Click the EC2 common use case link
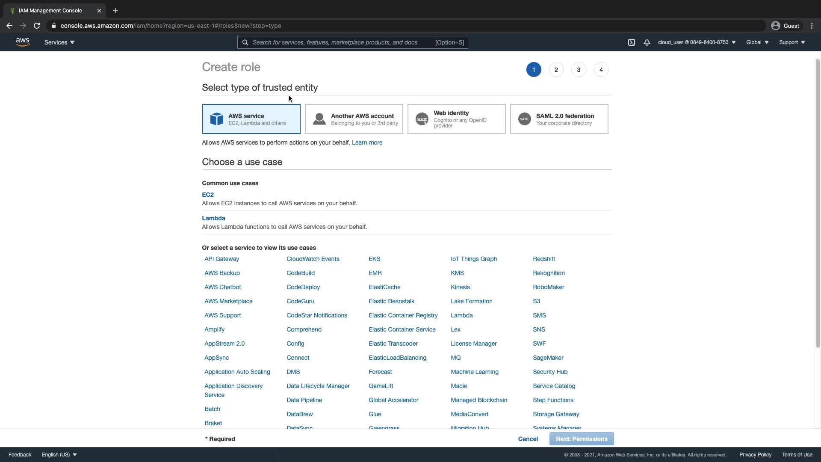The width and height of the screenshot is (821, 462). 208,195
